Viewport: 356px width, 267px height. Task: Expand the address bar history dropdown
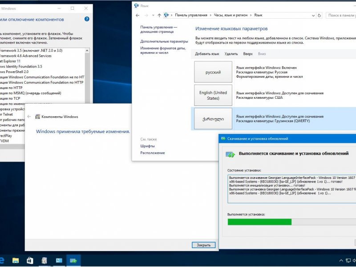(x=313, y=16)
